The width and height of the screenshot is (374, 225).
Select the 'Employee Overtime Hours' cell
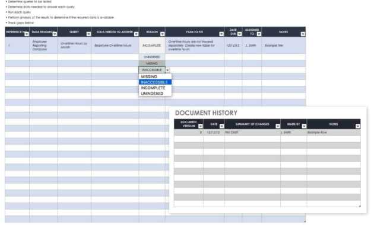click(115, 46)
